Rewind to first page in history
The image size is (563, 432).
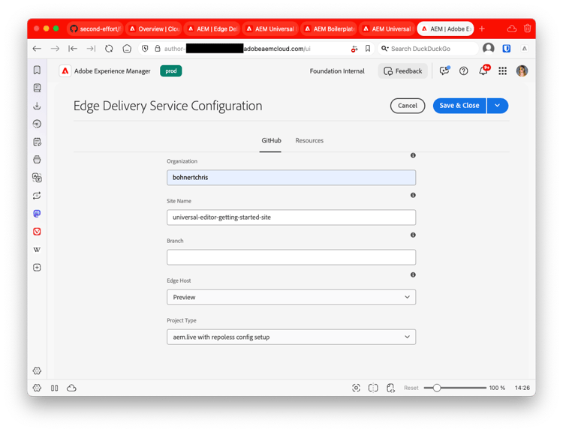pos(73,49)
